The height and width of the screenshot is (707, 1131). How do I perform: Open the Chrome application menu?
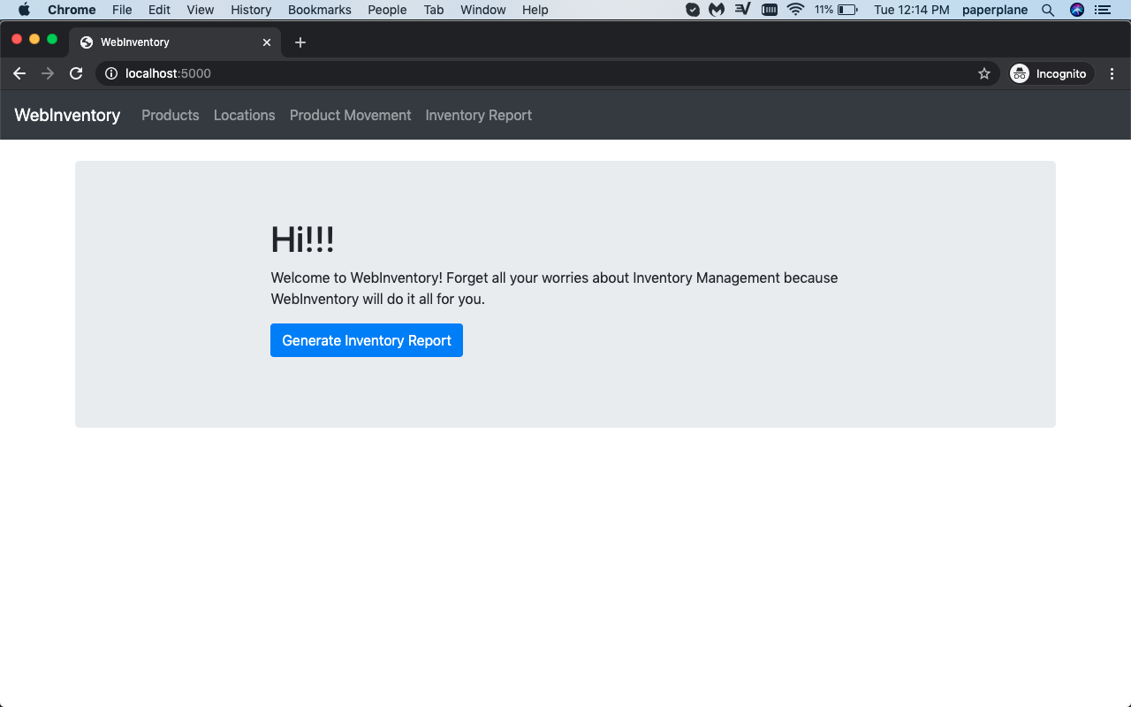(x=72, y=10)
